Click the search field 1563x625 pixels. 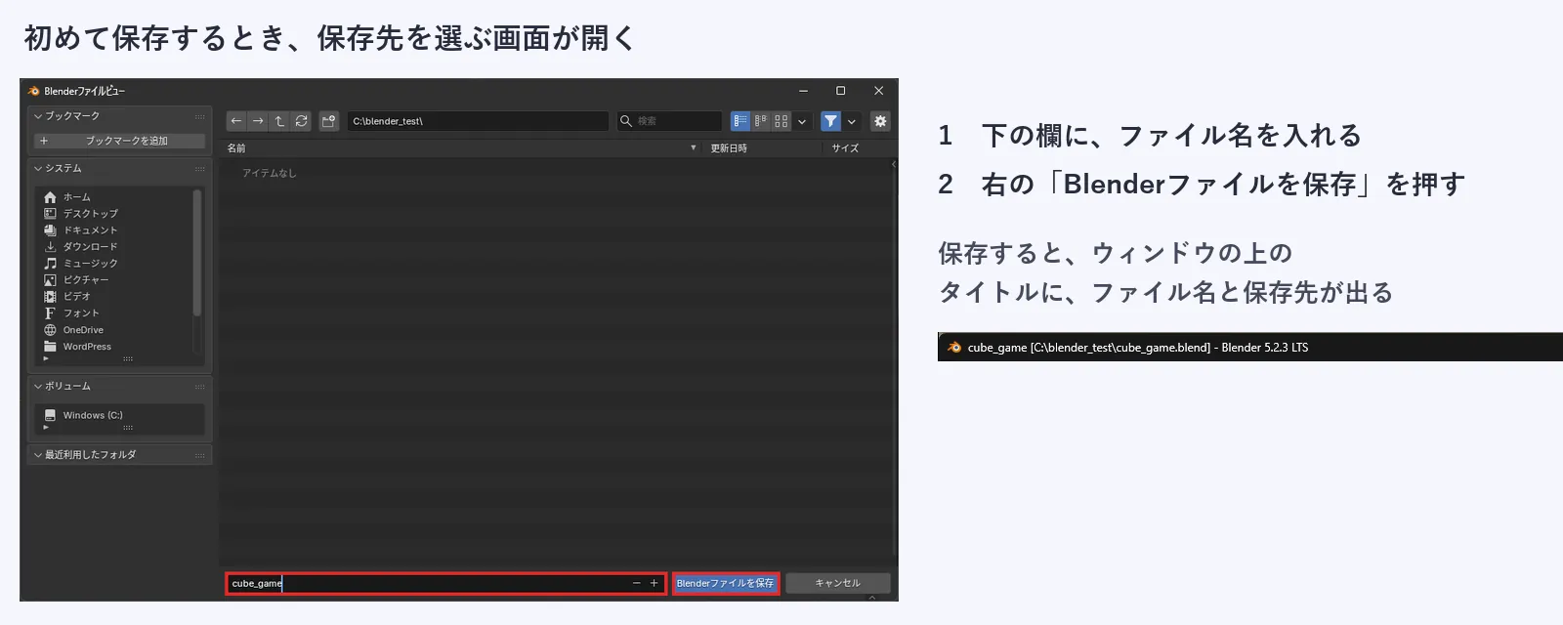(669, 121)
